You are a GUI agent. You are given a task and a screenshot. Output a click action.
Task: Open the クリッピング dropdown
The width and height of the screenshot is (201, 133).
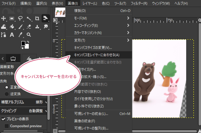23,111
